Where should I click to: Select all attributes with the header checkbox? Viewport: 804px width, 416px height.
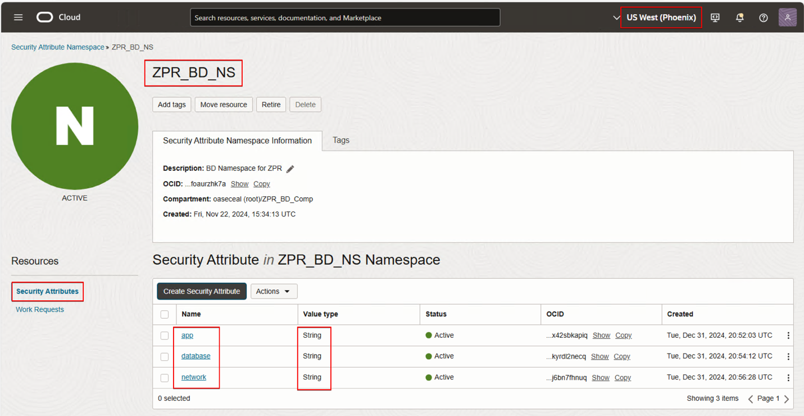click(x=164, y=314)
